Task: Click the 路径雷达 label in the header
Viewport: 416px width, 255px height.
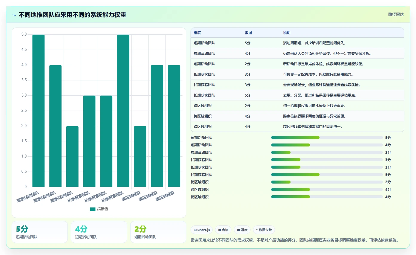Action: point(396,14)
